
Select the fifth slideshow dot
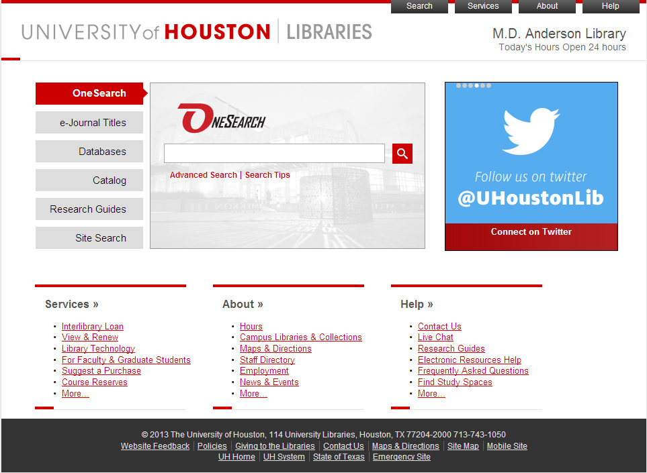click(483, 86)
